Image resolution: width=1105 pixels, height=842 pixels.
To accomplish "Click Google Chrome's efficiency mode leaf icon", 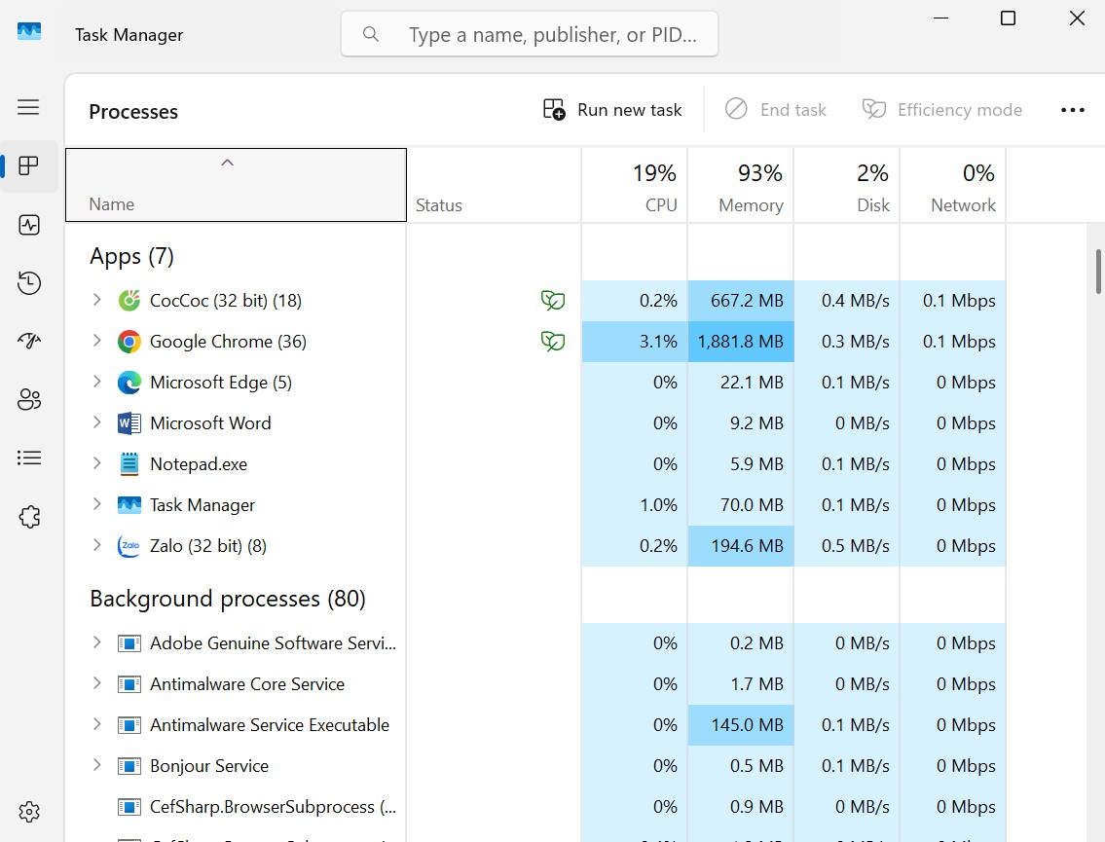I will (553, 342).
